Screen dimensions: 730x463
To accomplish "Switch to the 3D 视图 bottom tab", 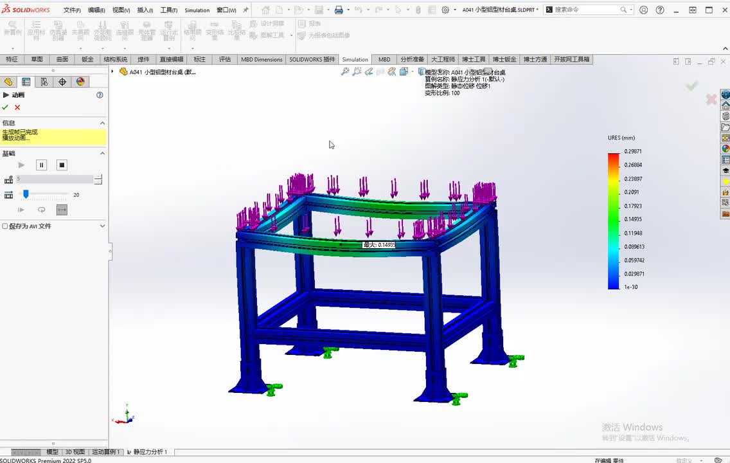I will pos(75,452).
